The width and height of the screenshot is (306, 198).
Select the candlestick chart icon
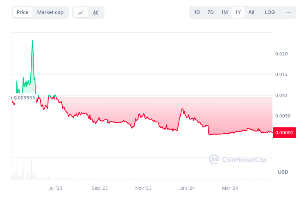point(96,12)
